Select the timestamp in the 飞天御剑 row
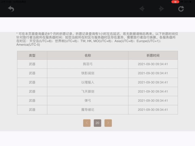Screen dimensions: 195x146 [153, 91]
